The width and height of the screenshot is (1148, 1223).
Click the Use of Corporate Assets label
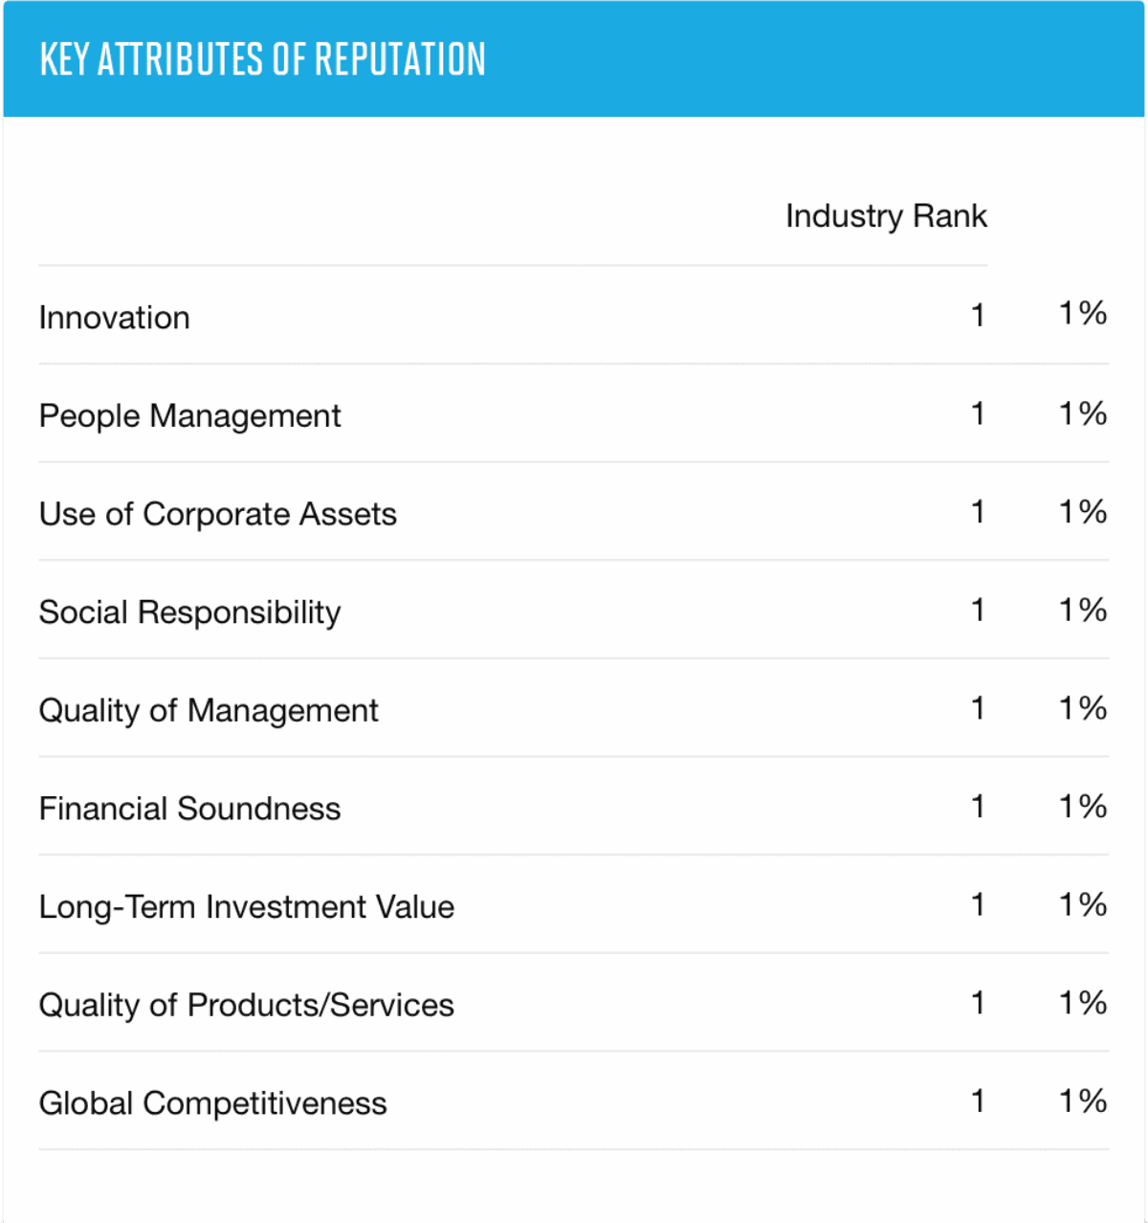coord(217,514)
